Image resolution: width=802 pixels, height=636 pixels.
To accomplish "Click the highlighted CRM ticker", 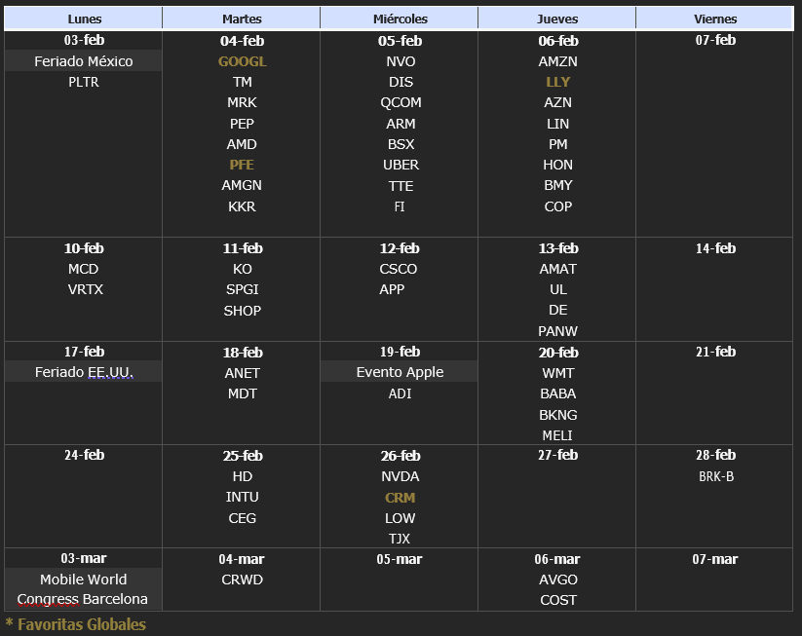I will [x=400, y=498].
